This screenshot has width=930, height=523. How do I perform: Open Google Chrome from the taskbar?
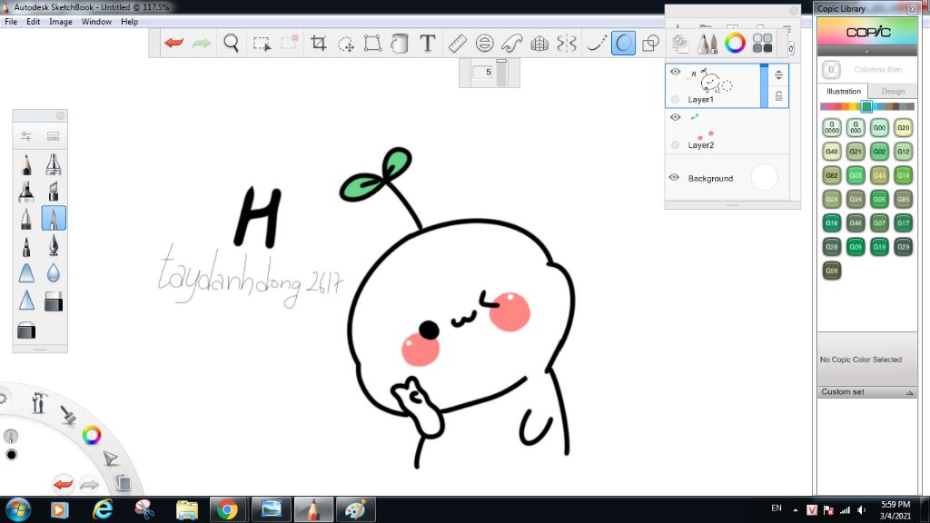click(x=227, y=509)
